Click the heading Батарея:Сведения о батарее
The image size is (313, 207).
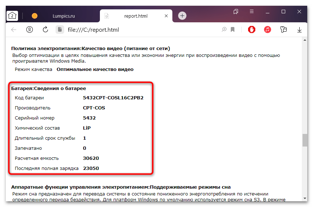click(x=49, y=89)
